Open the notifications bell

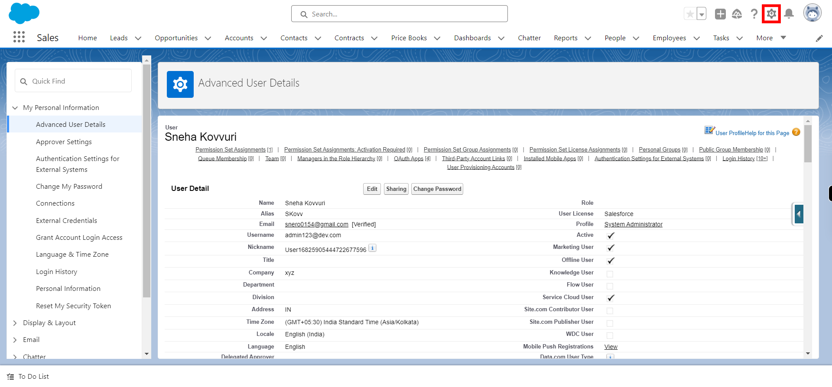pyautogui.click(x=789, y=14)
